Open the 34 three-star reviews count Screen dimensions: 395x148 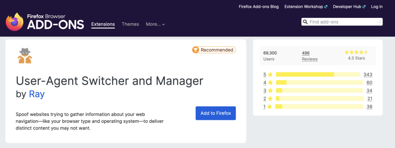coord(370,91)
